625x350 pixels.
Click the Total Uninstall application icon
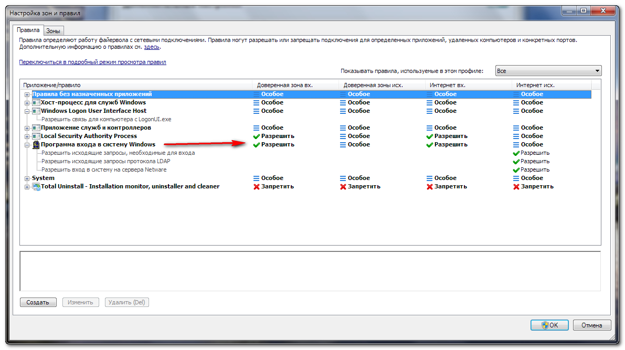coord(36,187)
